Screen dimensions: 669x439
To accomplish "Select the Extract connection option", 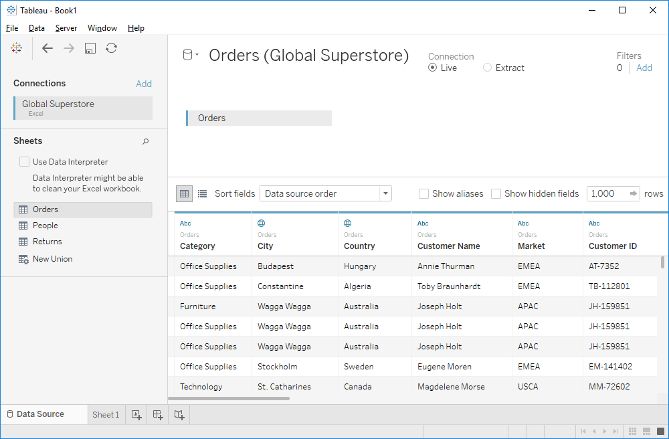I will tap(487, 68).
